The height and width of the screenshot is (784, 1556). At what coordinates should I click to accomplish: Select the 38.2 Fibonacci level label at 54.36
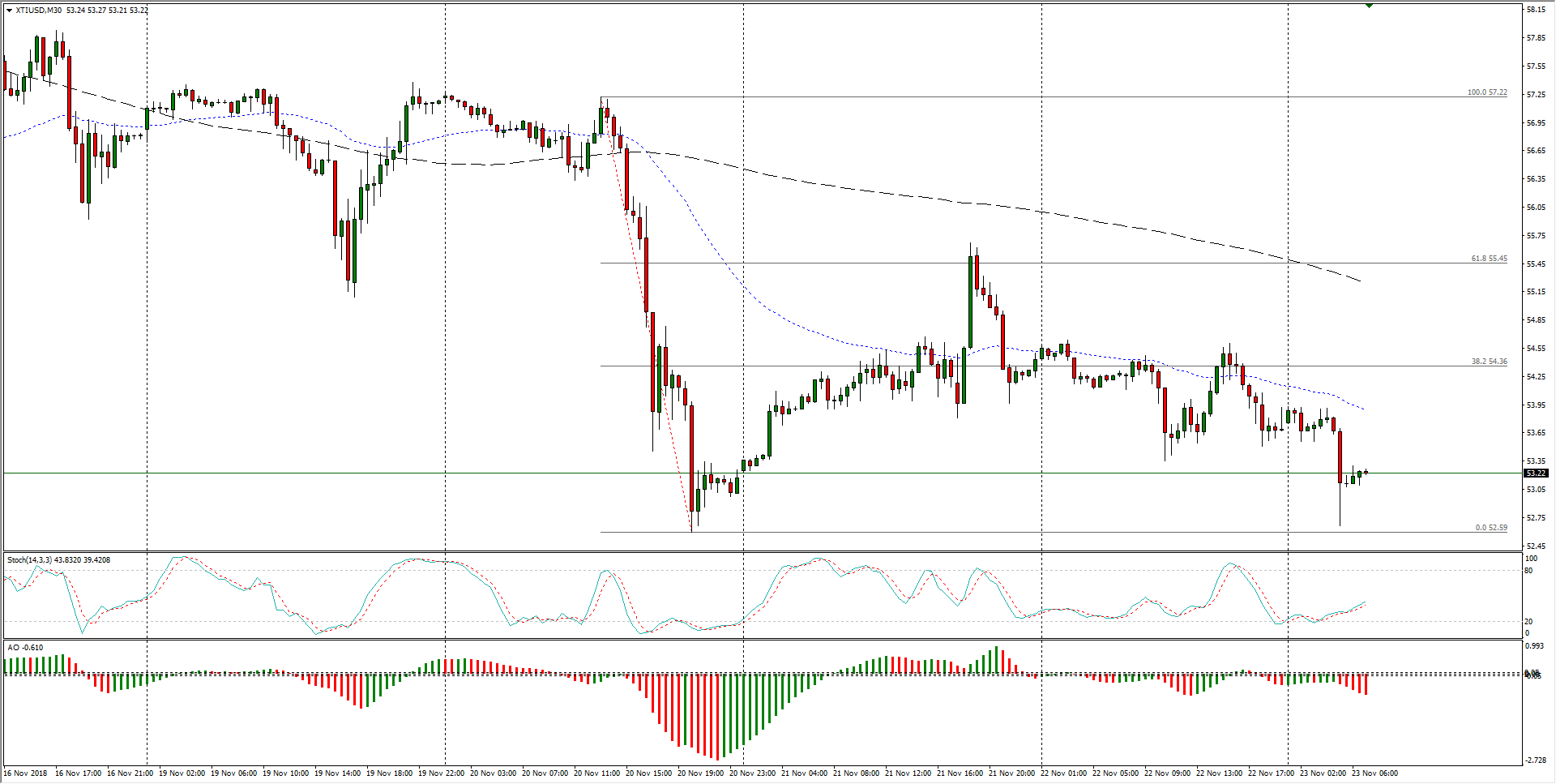click(x=1489, y=362)
